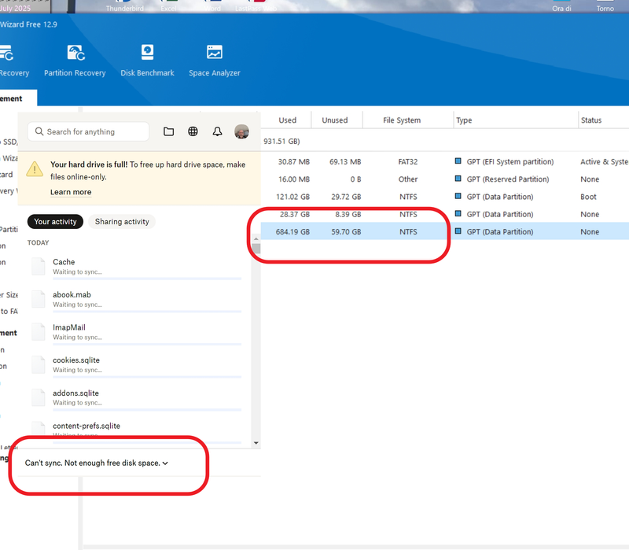629x550 pixels.
Task: Select the Your activity tab
Action: (x=55, y=222)
